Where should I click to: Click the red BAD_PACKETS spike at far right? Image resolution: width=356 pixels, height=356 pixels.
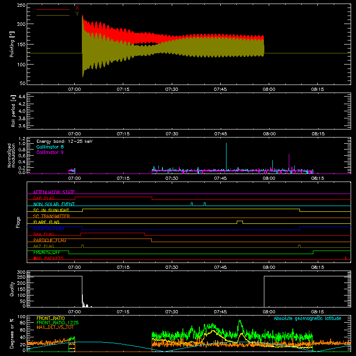(x=346, y=258)
